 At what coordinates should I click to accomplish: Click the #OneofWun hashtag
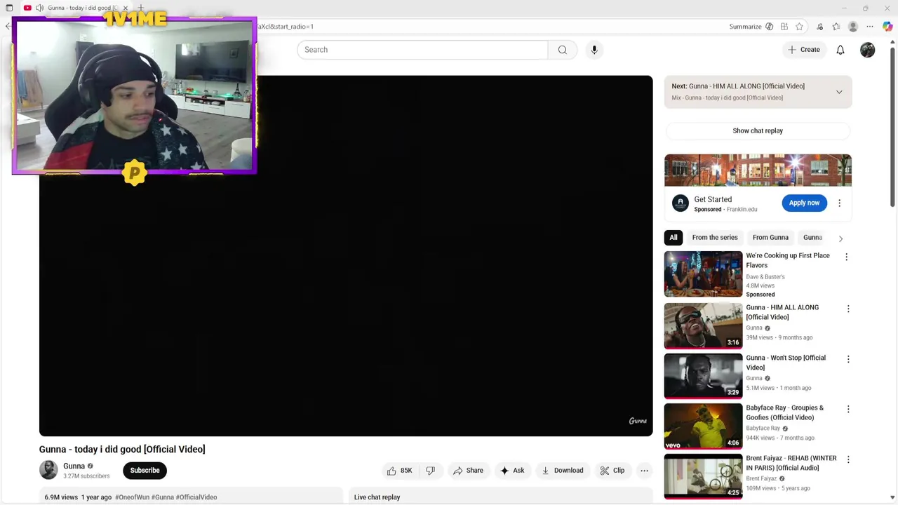tap(132, 497)
